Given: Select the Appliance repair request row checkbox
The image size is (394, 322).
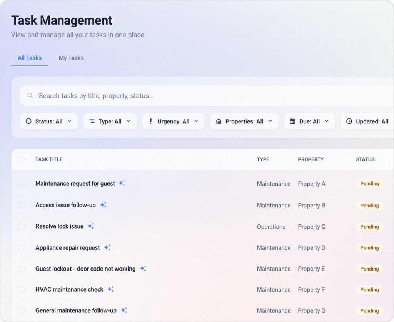Looking at the screenshot, I should 22,248.
